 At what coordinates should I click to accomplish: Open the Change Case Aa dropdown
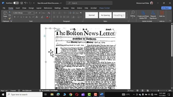coord(44,13)
